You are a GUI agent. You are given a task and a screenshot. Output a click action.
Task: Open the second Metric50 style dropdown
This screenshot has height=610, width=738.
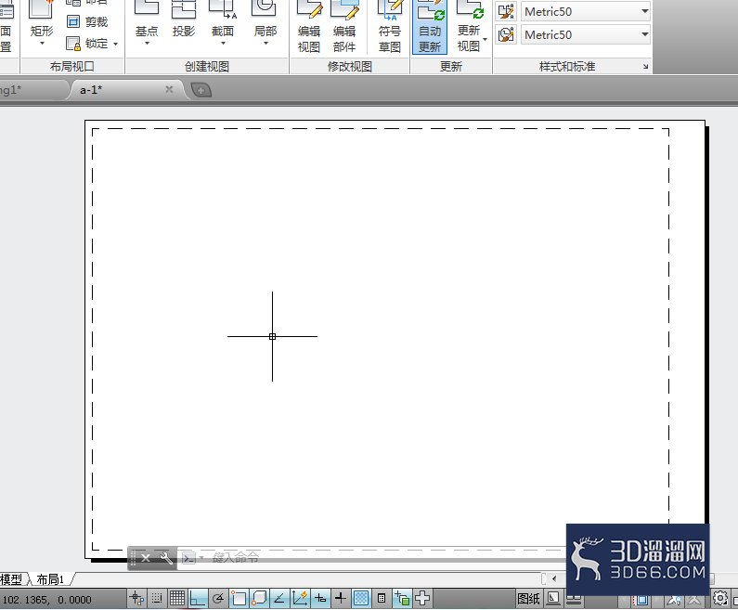click(586, 34)
